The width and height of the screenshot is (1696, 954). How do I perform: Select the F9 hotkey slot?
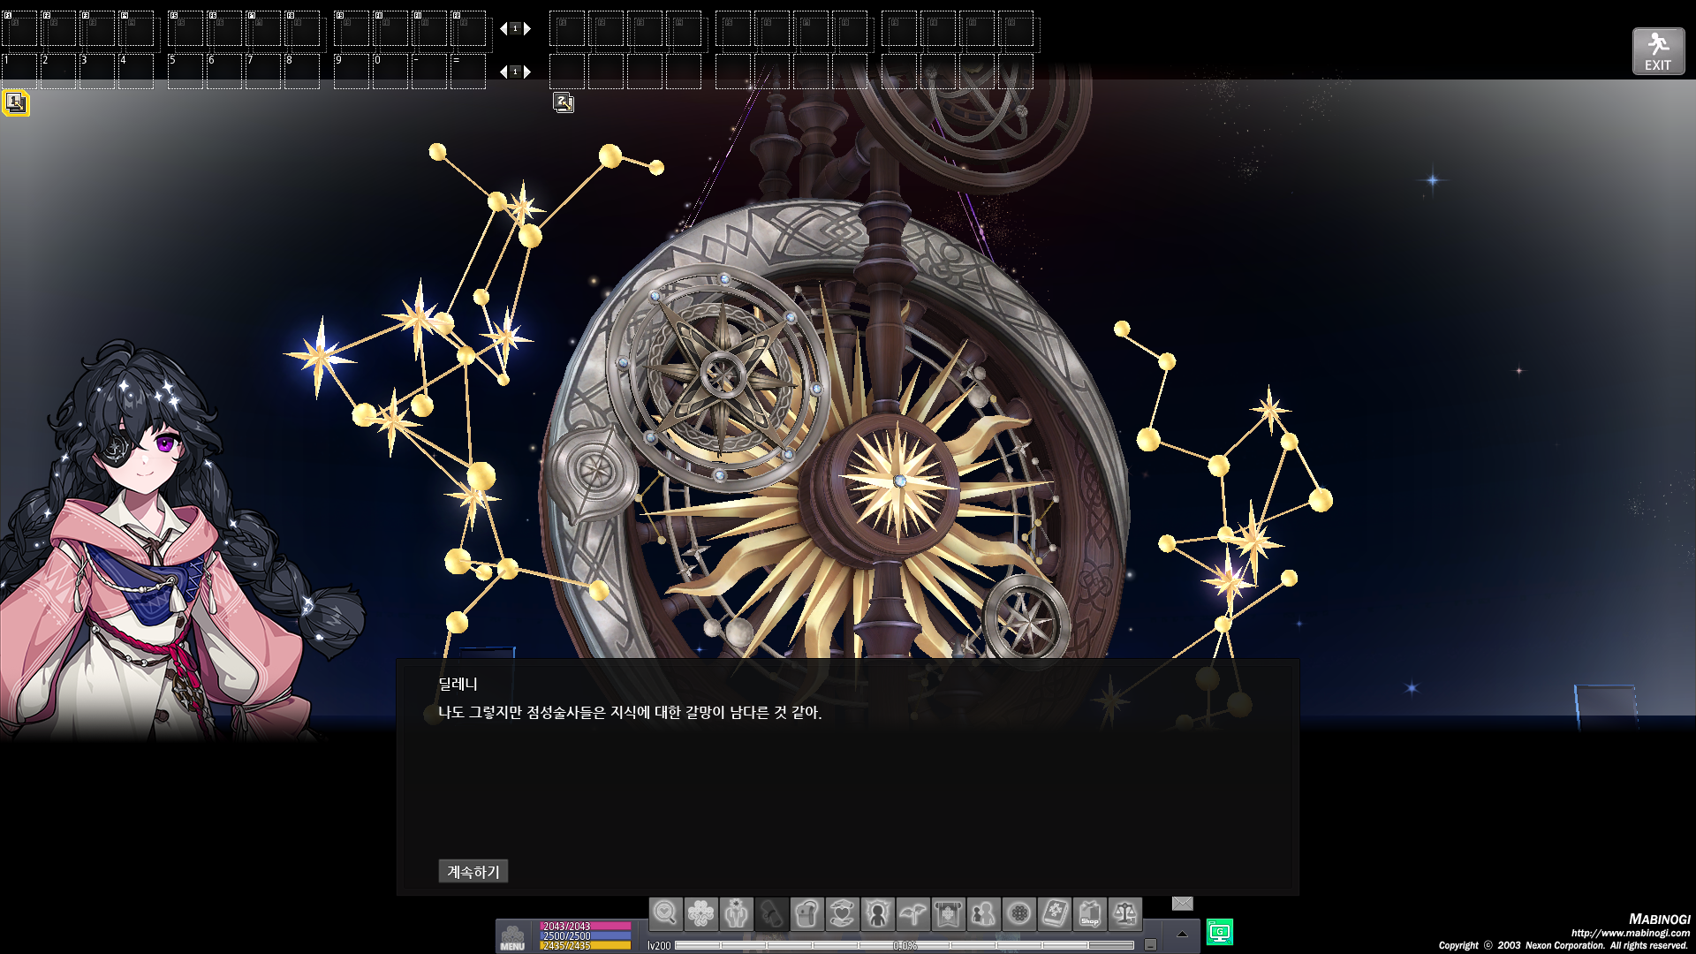(x=352, y=28)
